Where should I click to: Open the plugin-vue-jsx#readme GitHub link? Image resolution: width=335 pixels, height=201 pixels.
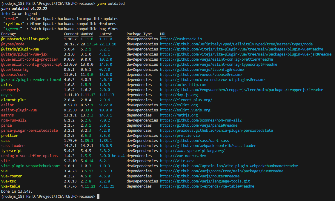pos(246,54)
